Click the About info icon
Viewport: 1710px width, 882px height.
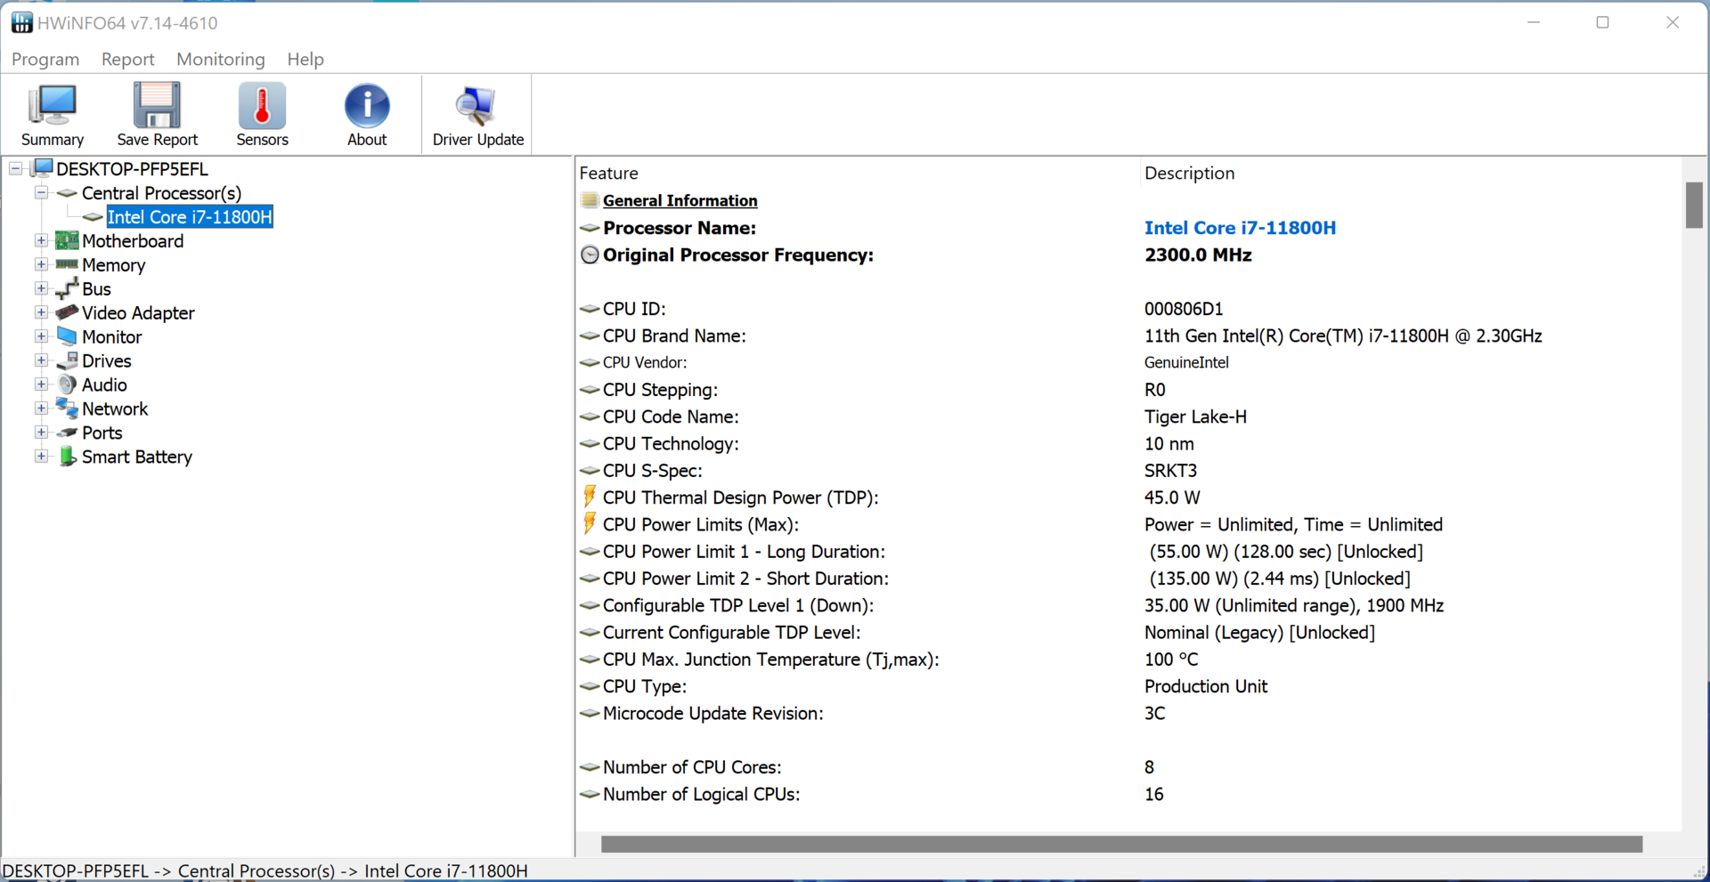[x=367, y=106]
